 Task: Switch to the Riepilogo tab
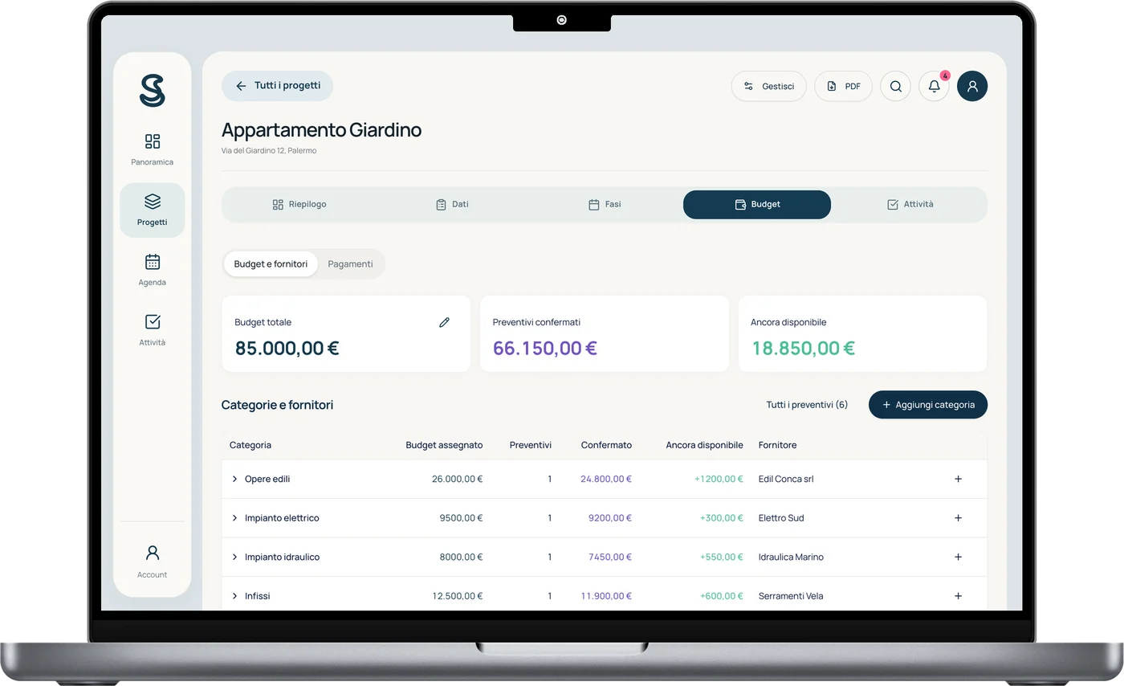click(x=299, y=205)
